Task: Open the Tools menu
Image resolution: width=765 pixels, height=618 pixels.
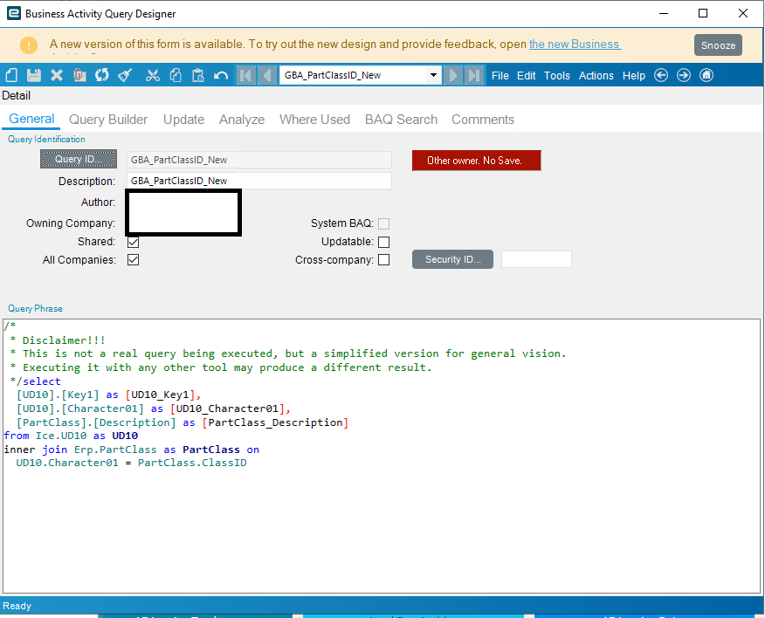Action: (x=557, y=76)
